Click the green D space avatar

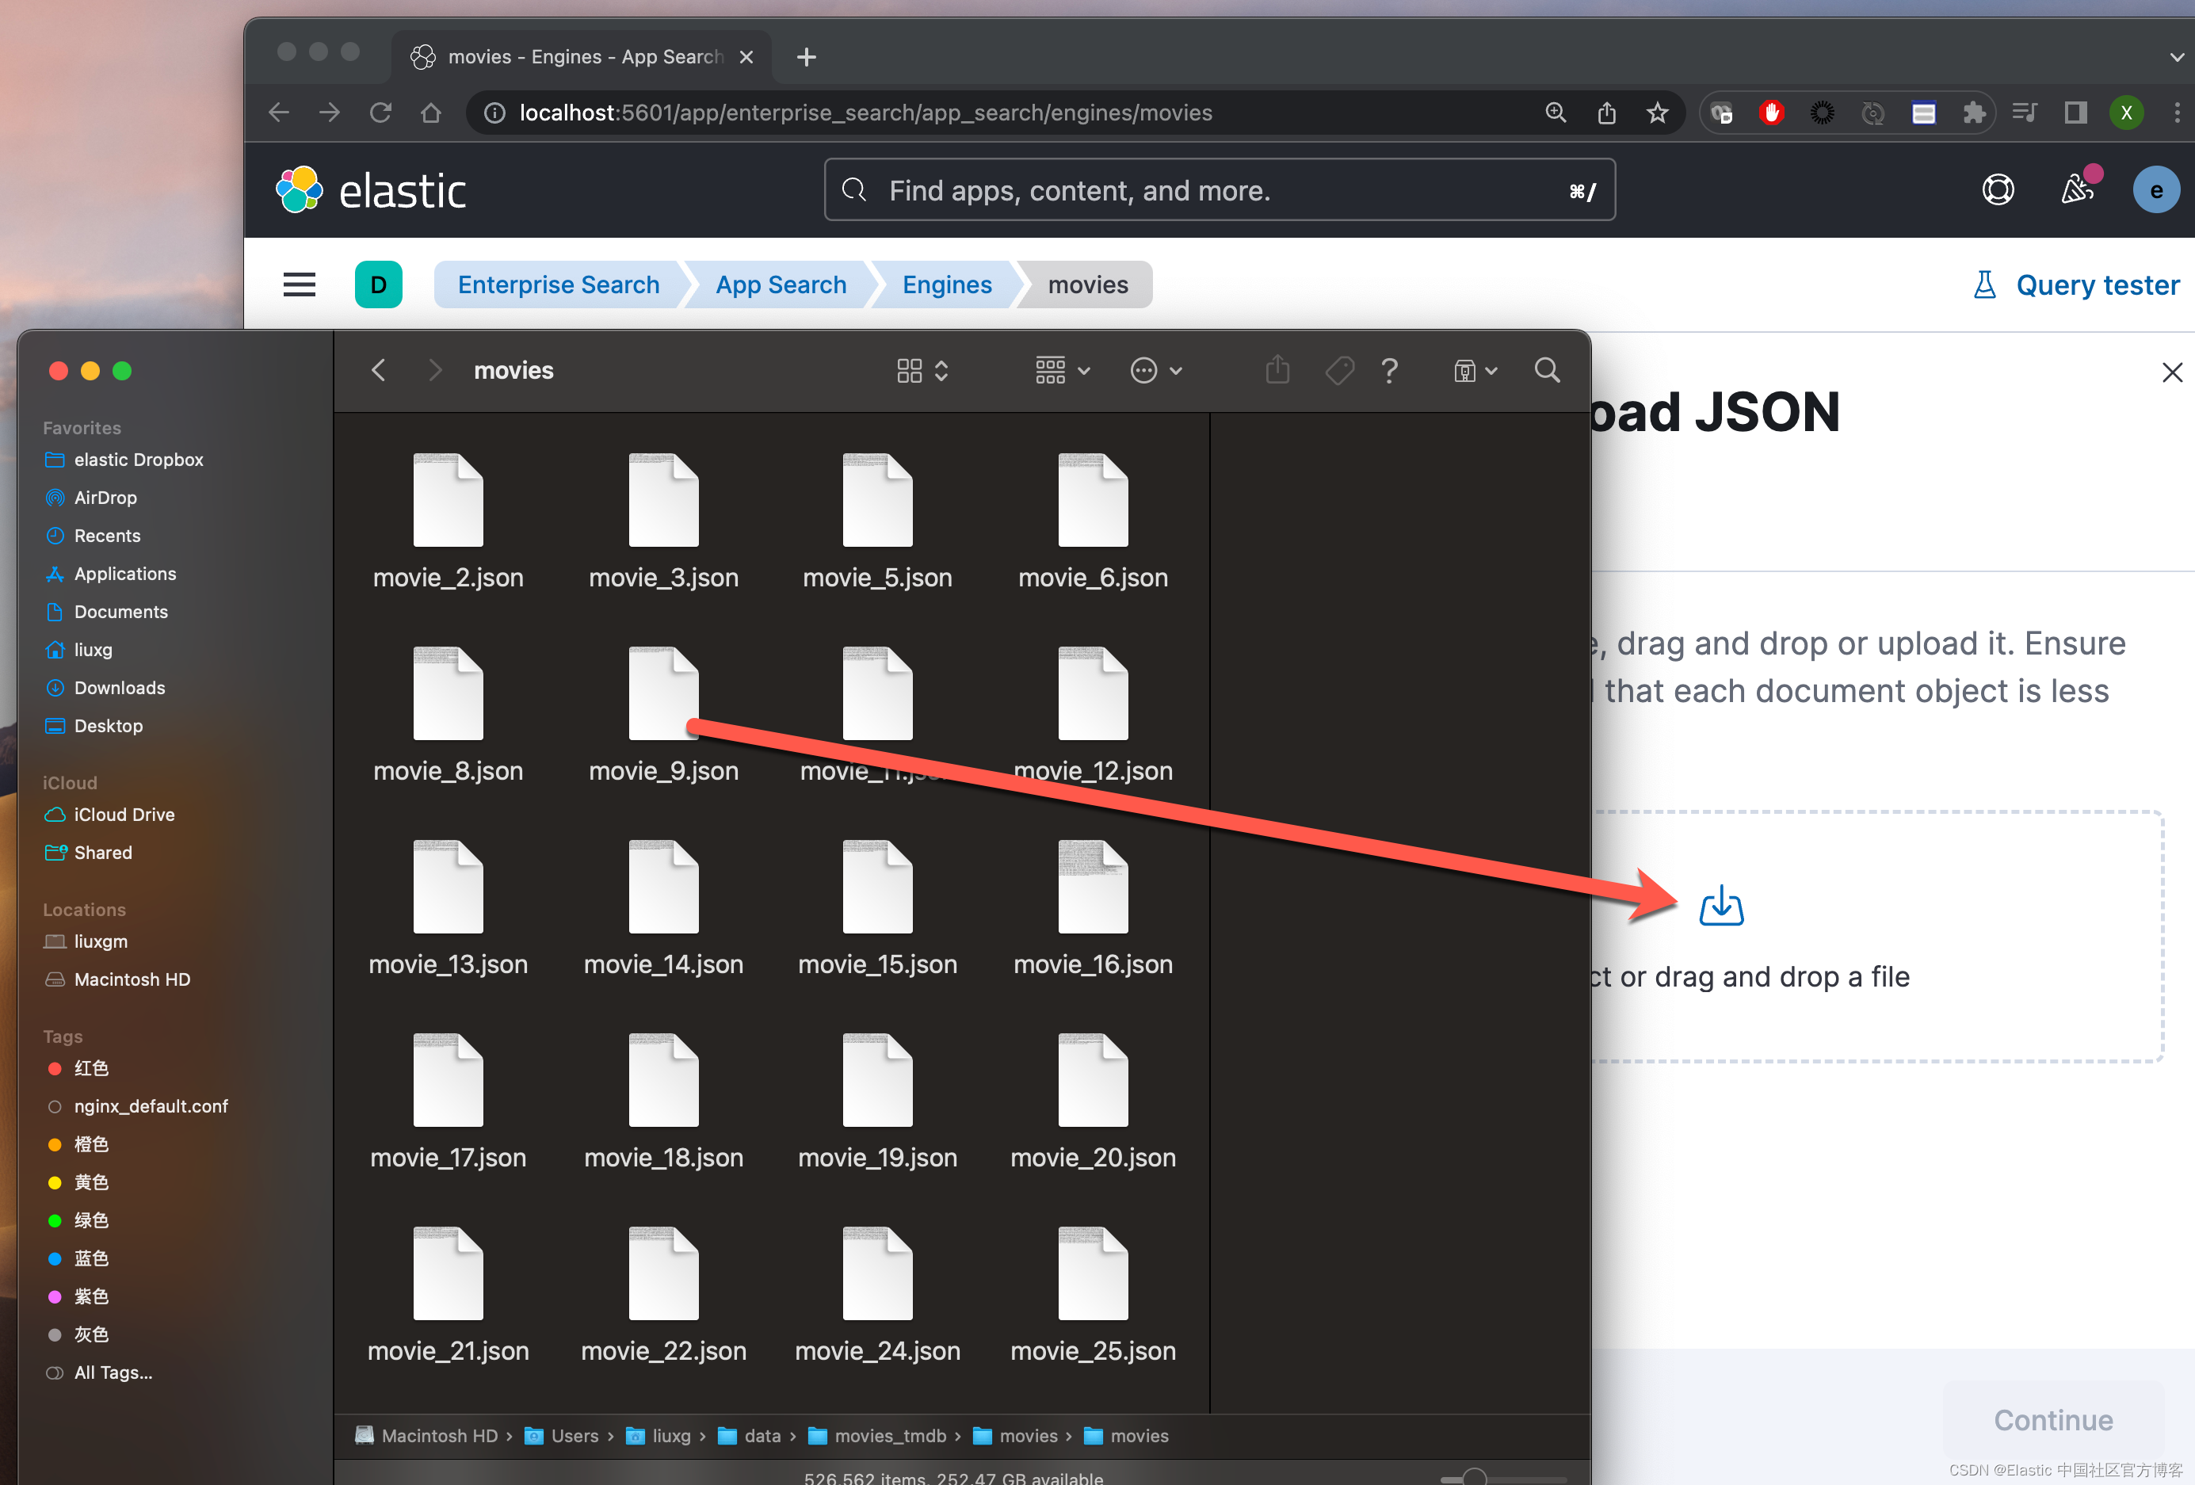[x=379, y=284]
